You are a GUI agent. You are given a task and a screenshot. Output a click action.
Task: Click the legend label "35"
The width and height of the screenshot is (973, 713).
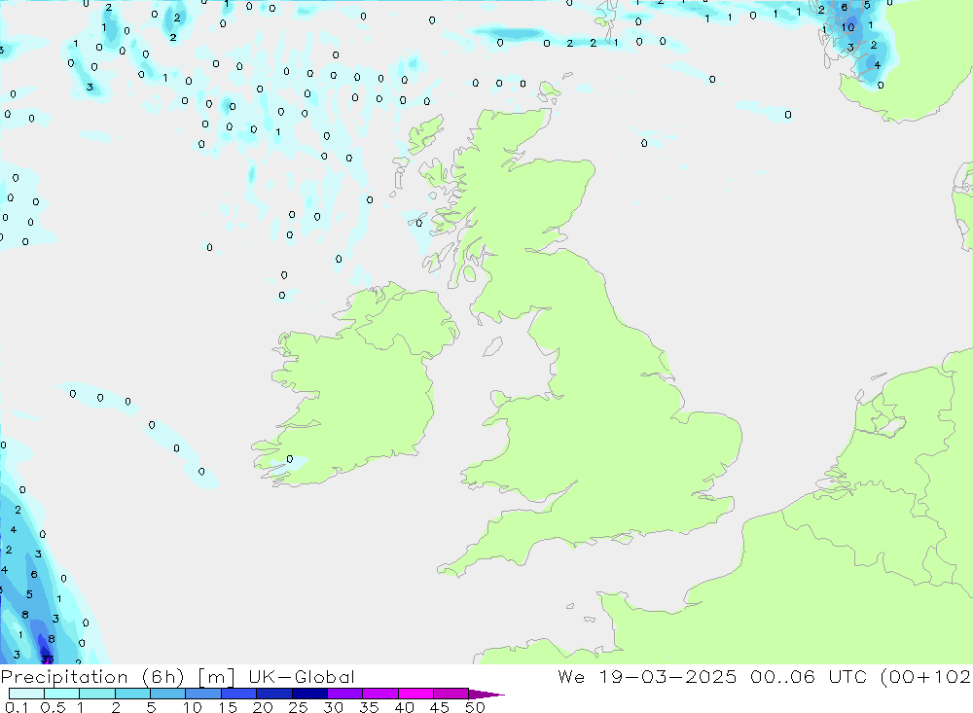369,707
